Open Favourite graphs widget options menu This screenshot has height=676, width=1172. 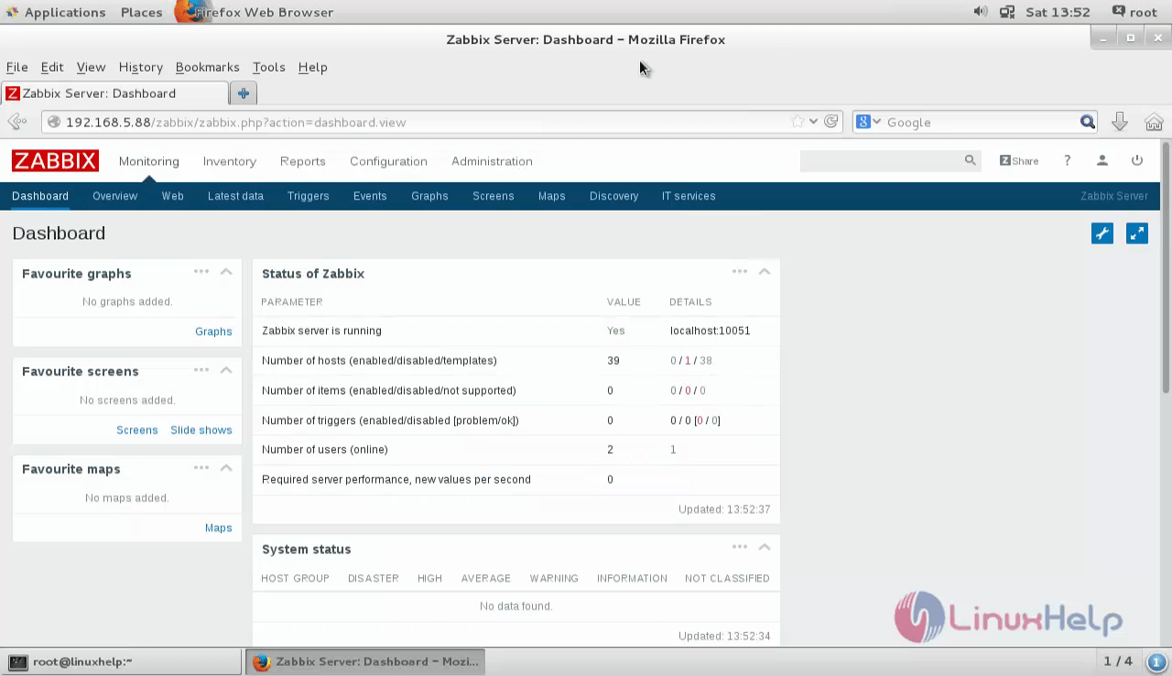tap(201, 272)
